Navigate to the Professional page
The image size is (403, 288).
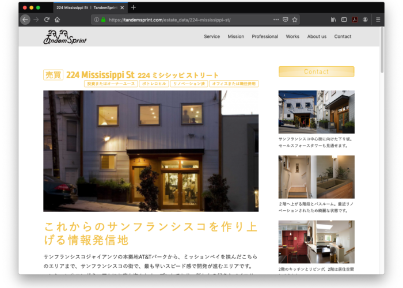point(265,36)
